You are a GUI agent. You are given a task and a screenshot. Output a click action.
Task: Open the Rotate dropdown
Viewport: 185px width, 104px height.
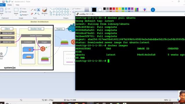pos(24,15)
